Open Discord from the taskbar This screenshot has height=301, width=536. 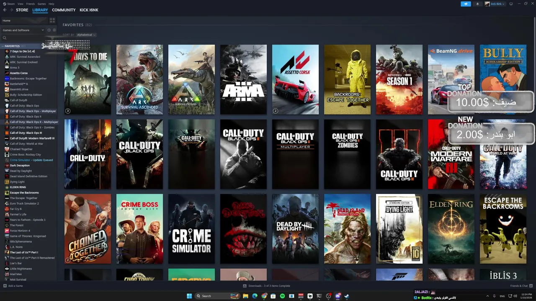tap(338, 296)
